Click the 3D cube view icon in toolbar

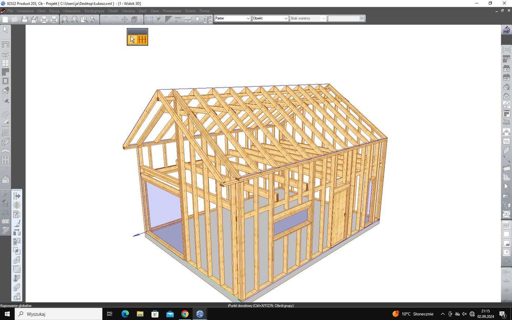point(134,19)
